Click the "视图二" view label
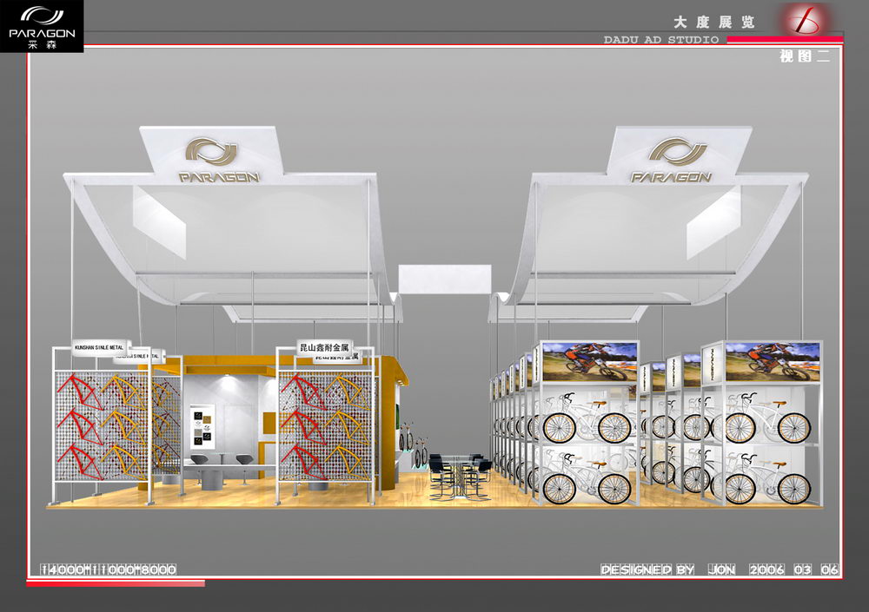This screenshot has width=869, height=612. point(805,56)
